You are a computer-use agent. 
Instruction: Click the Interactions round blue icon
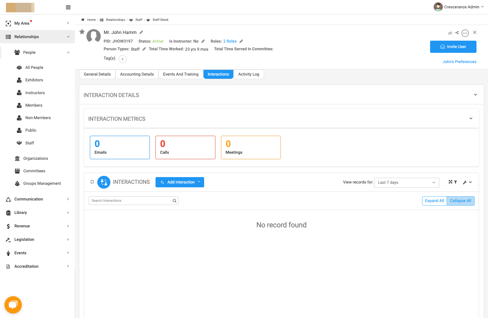pos(104,182)
